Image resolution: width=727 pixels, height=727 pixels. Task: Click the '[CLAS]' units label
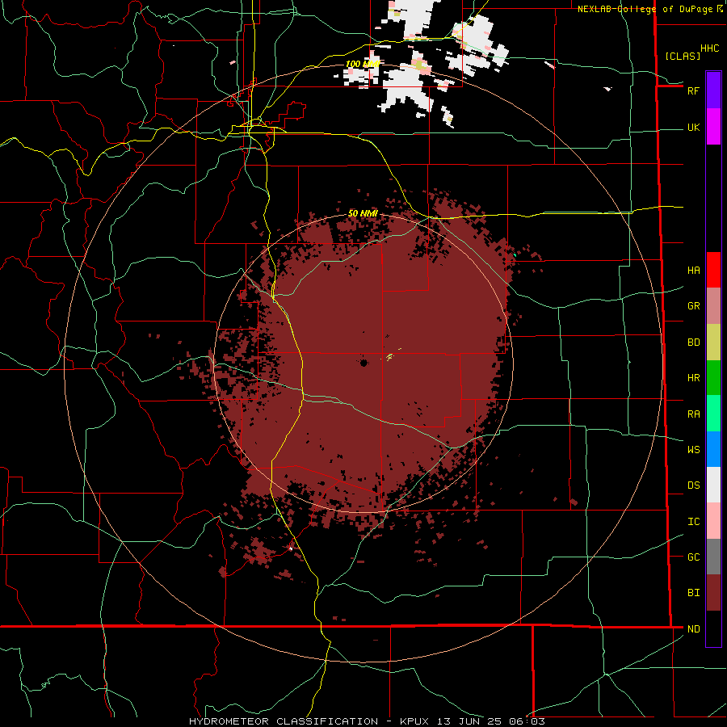683,56
